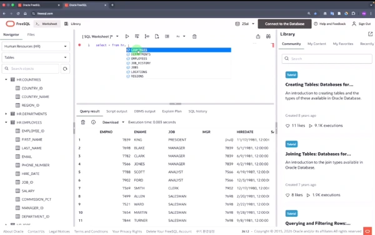Switch to the Files tab
Image resolution: width=375 pixels, height=235 pixels.
coord(31,34)
